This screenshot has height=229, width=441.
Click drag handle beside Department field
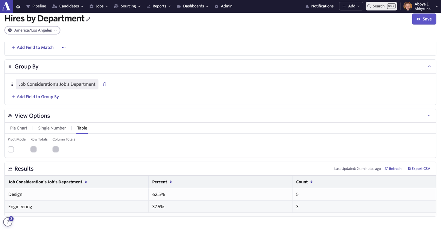pyautogui.click(x=12, y=84)
